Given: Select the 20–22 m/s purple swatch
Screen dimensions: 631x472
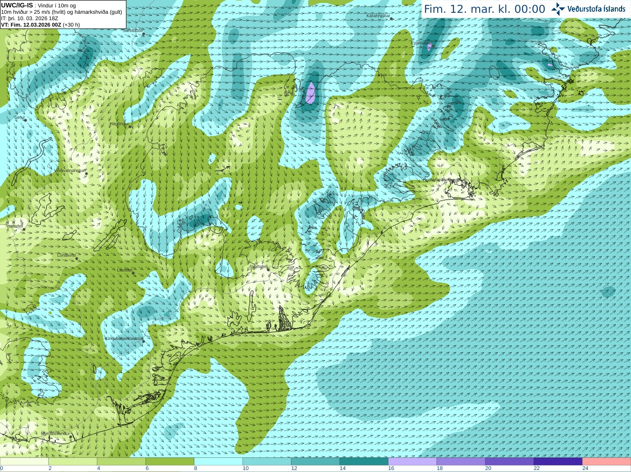Looking at the screenshot, I should pyautogui.click(x=510, y=462).
